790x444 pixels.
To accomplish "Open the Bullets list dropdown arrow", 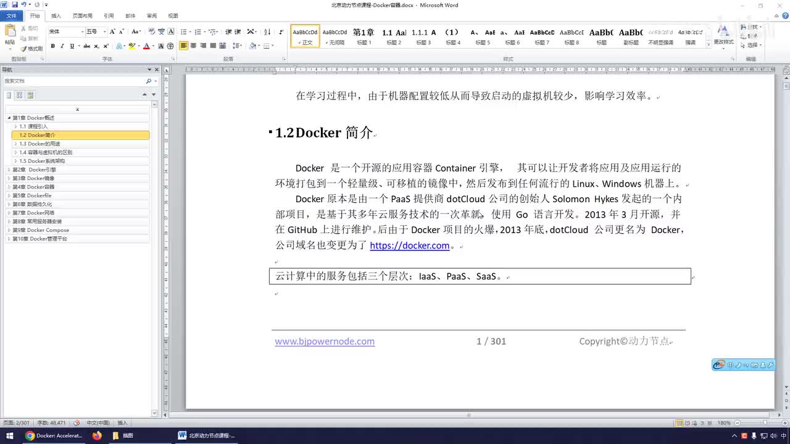I will tap(190, 31).
